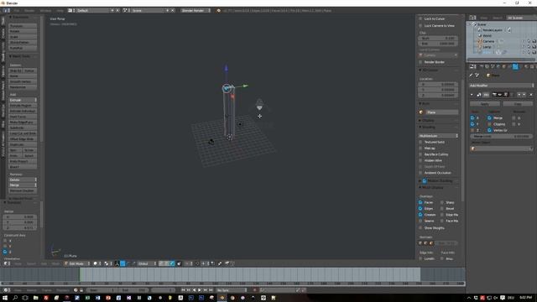The image size is (537, 302).
Task: Open Blender from Windows taskbar
Action: [222, 298]
